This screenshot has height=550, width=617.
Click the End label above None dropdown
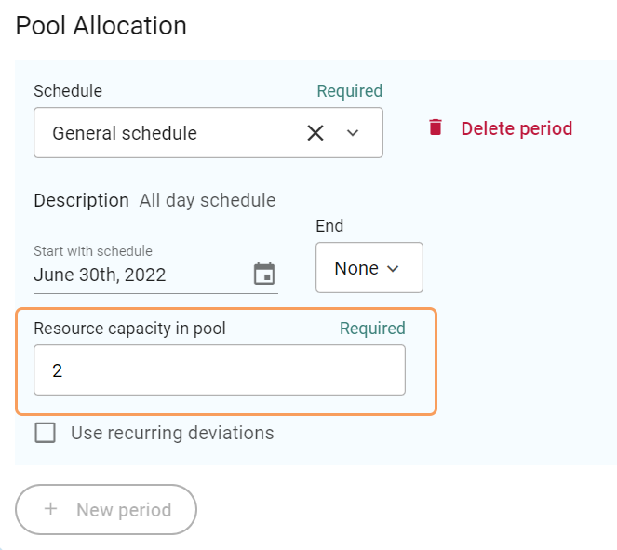point(329,226)
